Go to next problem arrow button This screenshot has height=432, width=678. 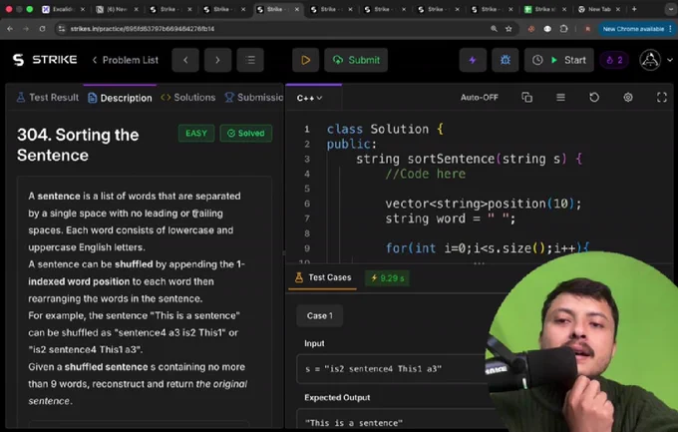(x=217, y=60)
